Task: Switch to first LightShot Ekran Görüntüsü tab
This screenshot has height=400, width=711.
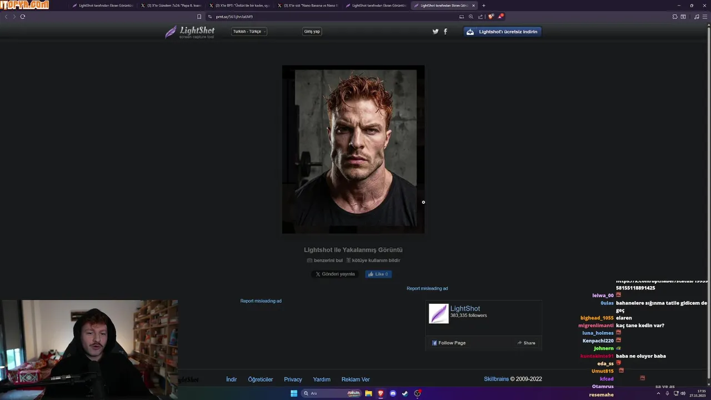Action: point(103,6)
